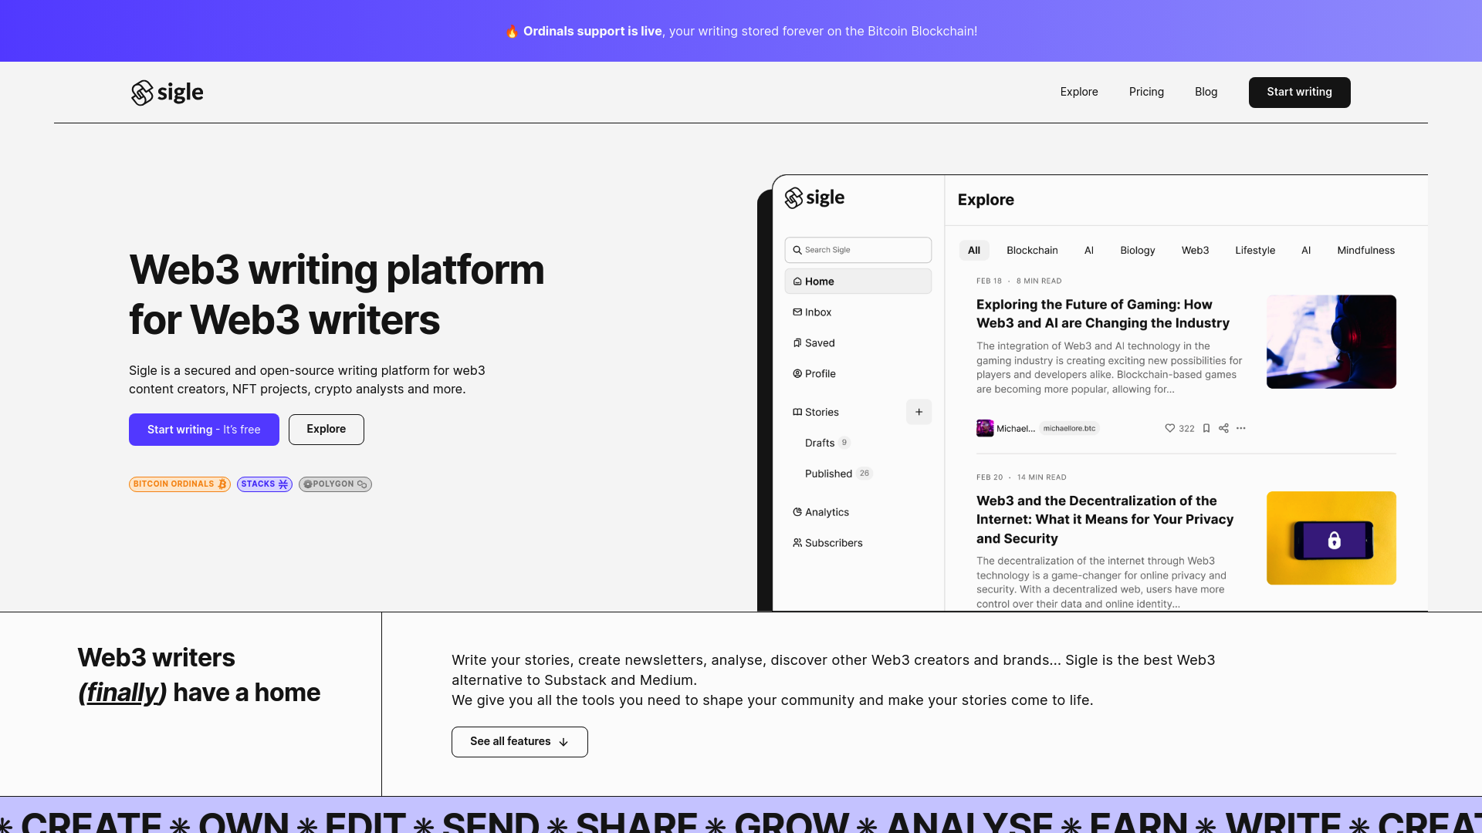Click the Subscribers icon in sidebar
This screenshot has height=833, width=1482.
[797, 542]
